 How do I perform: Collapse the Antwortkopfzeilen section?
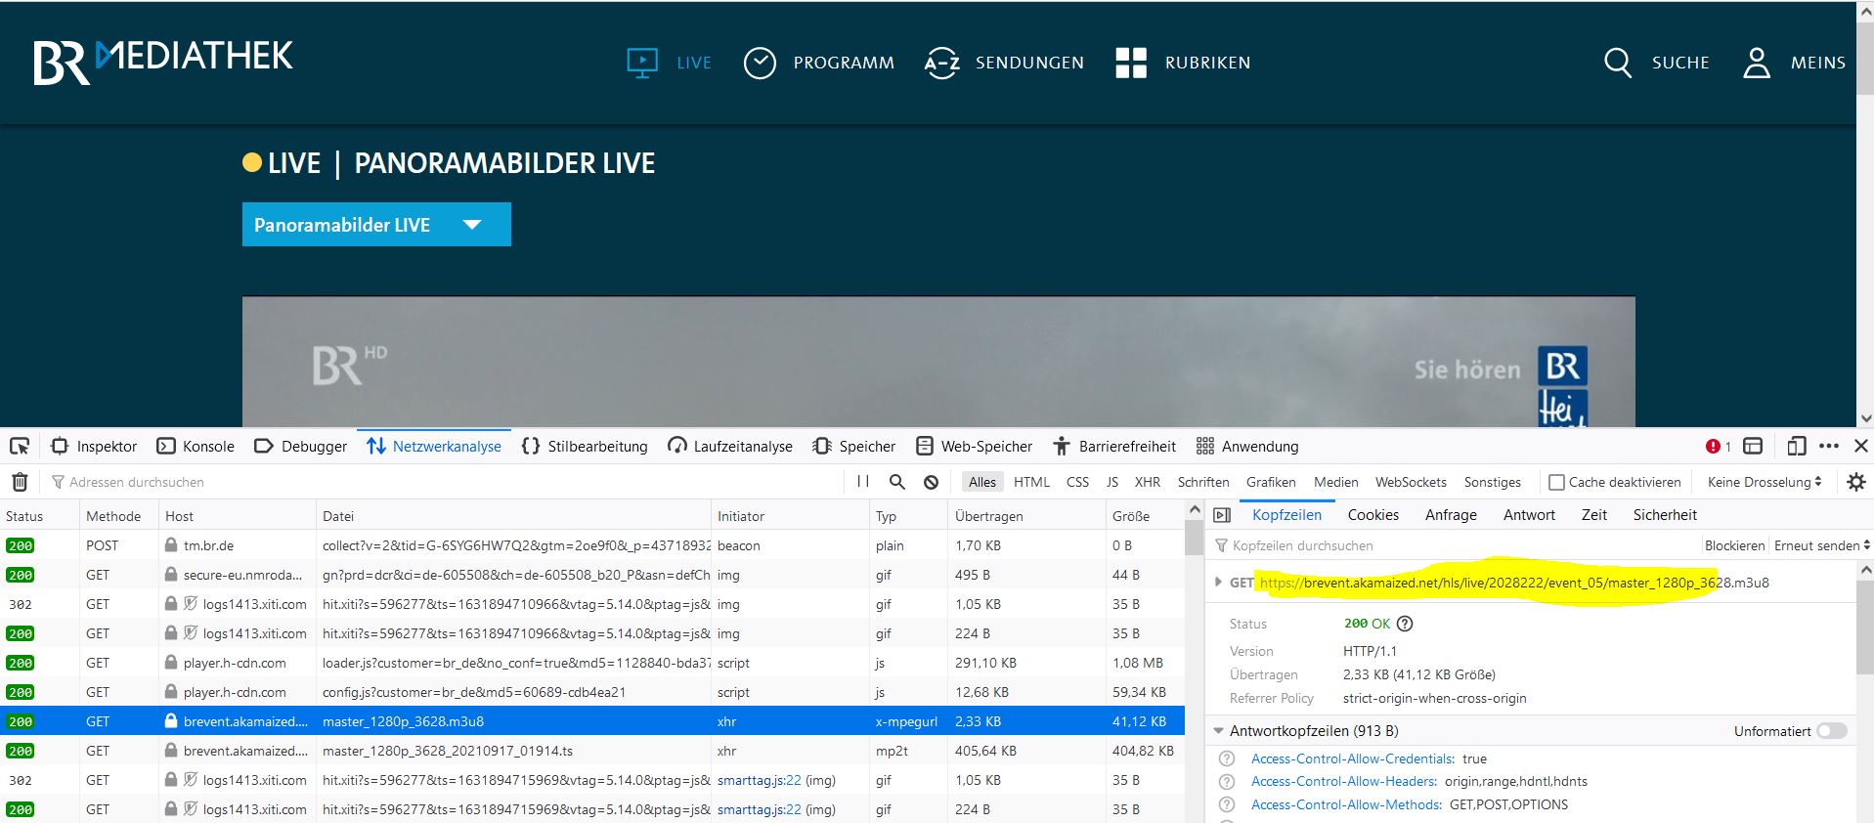[x=1219, y=731]
